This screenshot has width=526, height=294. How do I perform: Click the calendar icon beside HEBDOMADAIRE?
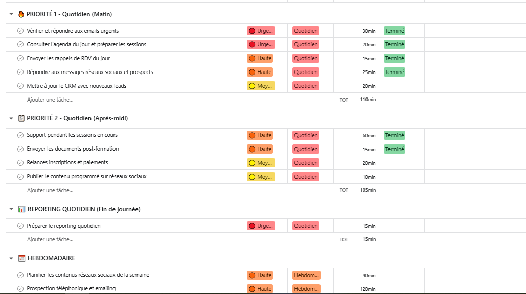[x=21, y=258]
